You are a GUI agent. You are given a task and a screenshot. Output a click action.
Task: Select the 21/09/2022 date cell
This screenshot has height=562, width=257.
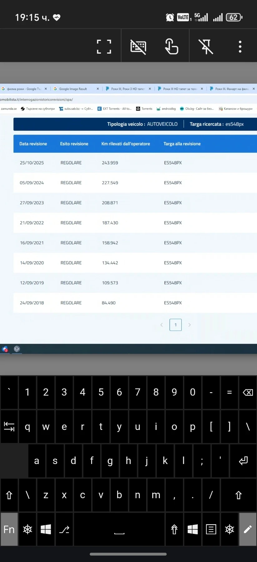[x=32, y=223]
